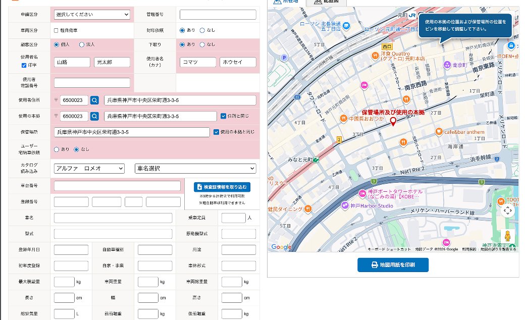Viewport: 525px width, 320px height.
Task: Open the 利用規約 link on the map
Action: click(469, 249)
